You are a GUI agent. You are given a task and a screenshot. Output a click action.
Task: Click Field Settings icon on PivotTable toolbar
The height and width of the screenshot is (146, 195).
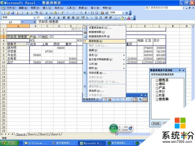tap(140, 99)
